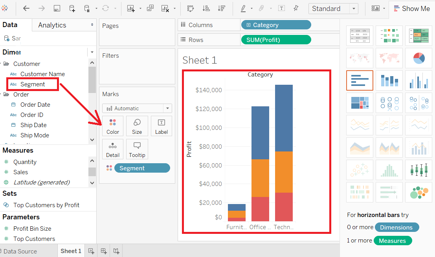Clear the sheet toolbar icon
This screenshot has width=435, height=257.
pos(165,9)
